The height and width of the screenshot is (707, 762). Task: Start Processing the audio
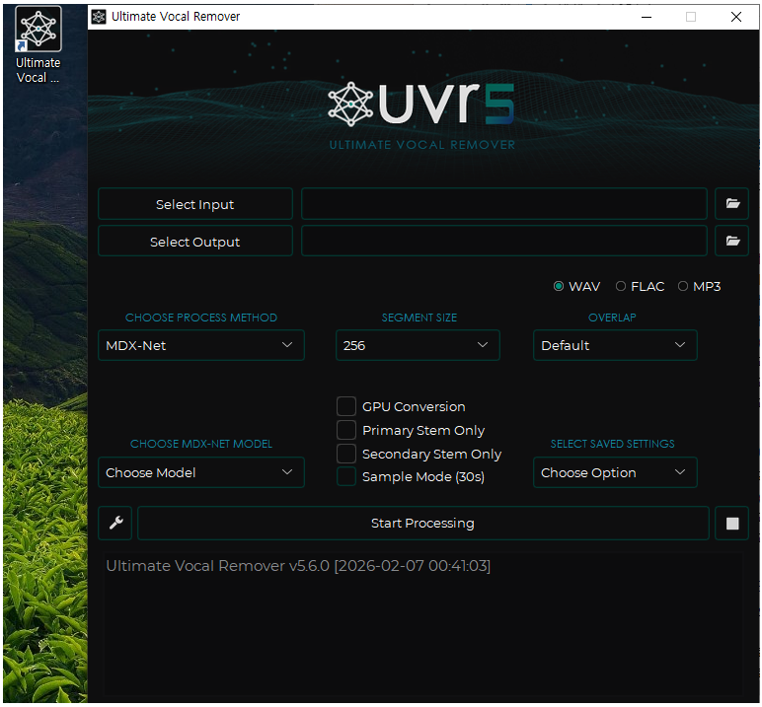pyautogui.click(x=422, y=523)
